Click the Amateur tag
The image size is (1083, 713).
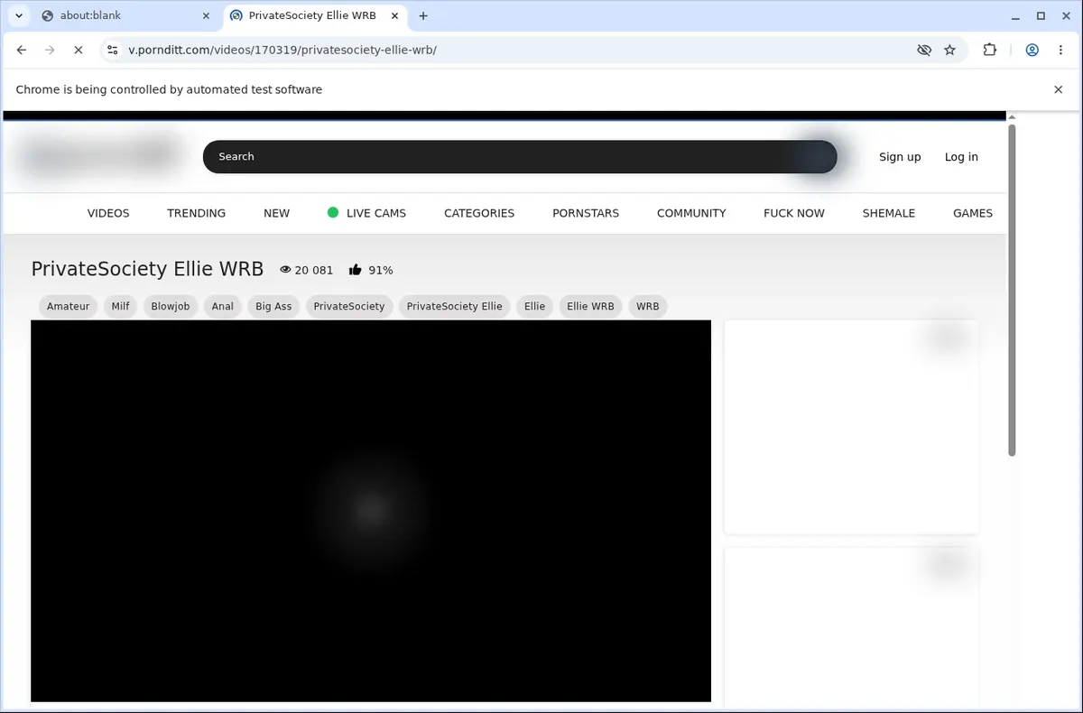tap(69, 307)
